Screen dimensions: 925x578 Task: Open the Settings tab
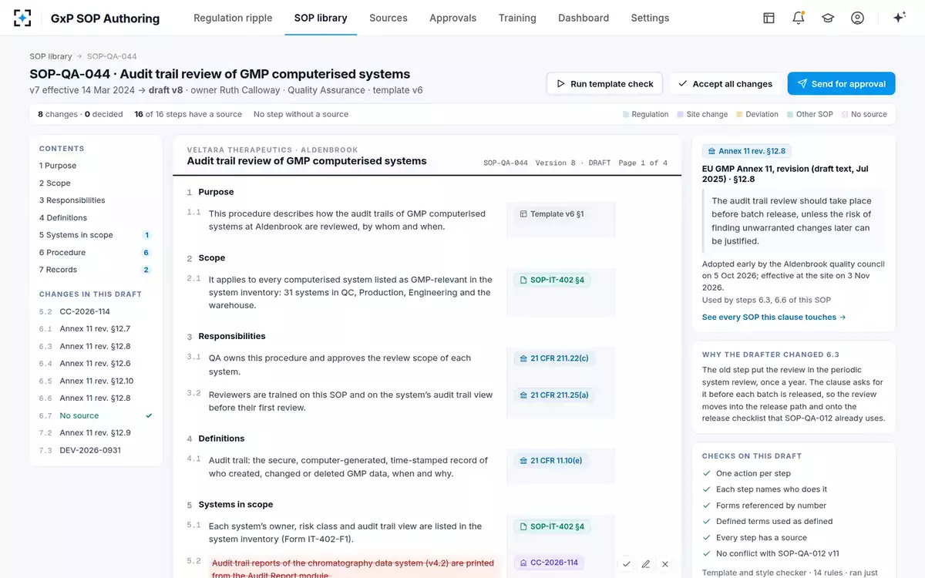pos(650,18)
